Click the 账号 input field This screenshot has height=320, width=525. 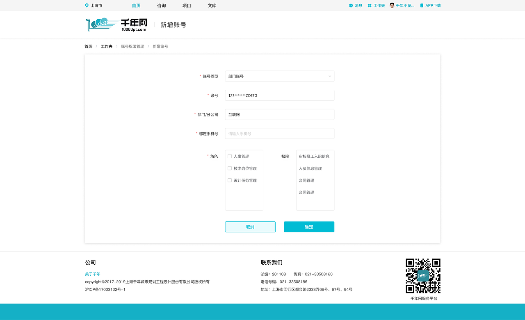click(280, 95)
